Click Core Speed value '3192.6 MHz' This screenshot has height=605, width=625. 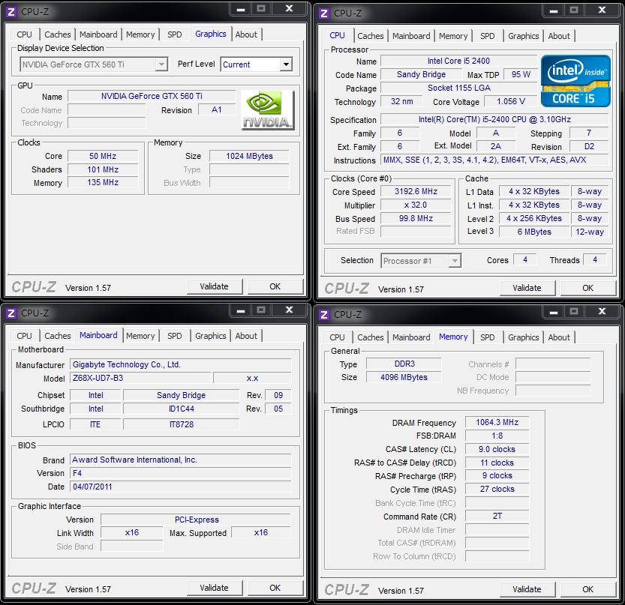tap(416, 192)
